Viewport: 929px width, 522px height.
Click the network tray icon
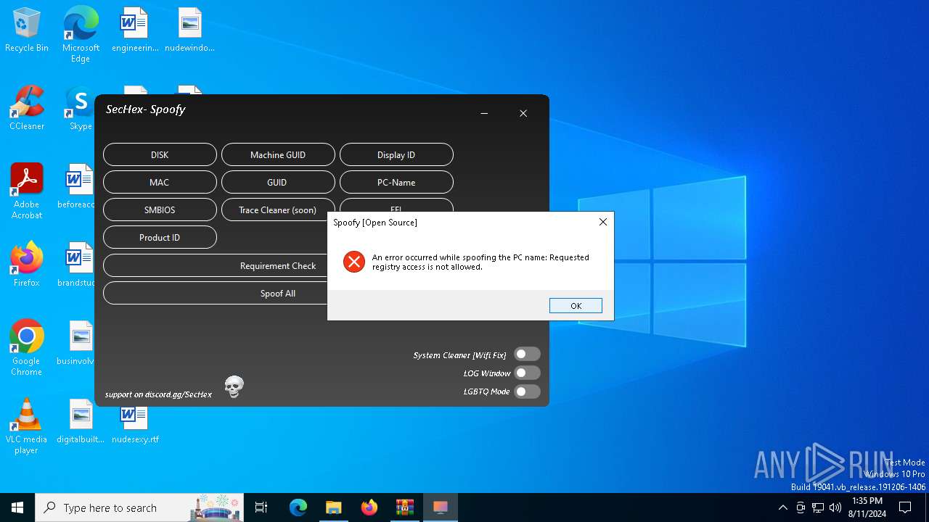pyautogui.click(x=818, y=507)
